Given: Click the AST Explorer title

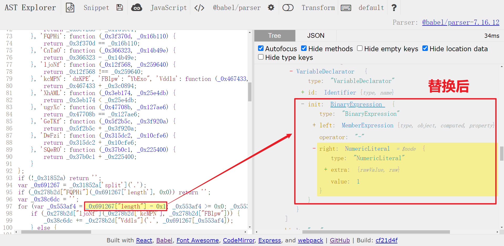Looking at the screenshot, I should (30, 8).
